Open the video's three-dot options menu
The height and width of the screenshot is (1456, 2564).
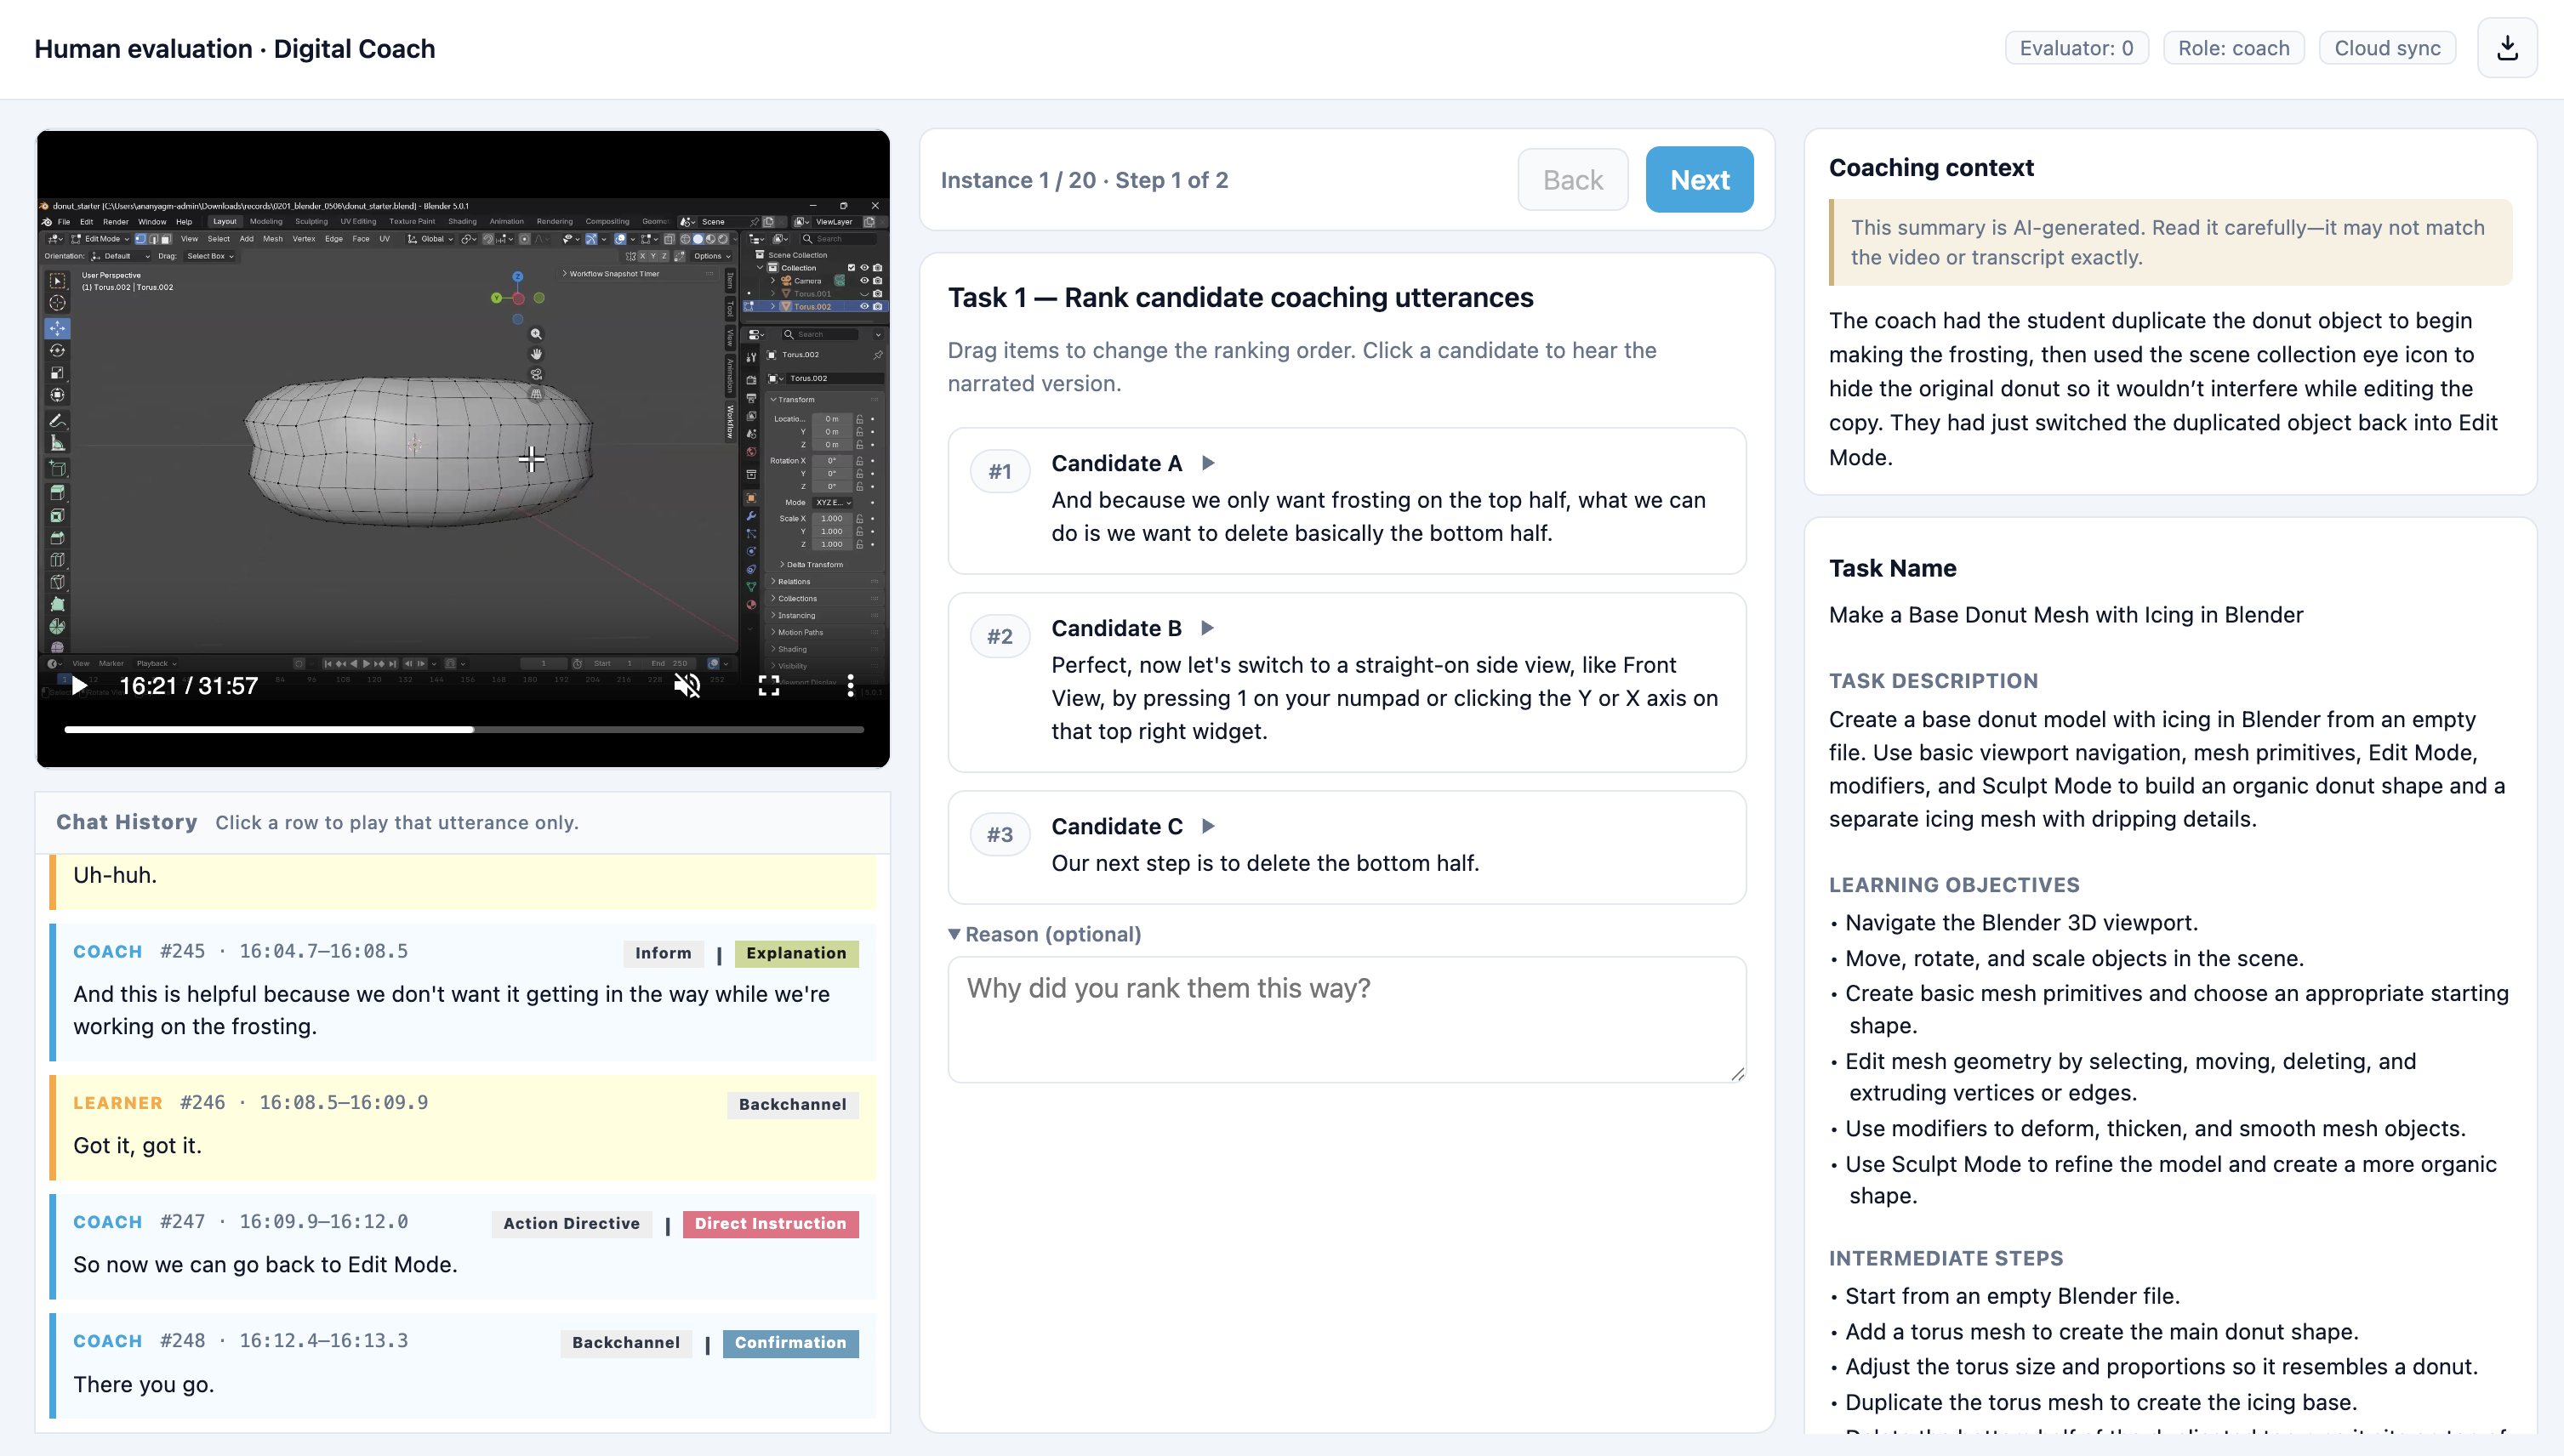pyautogui.click(x=850, y=686)
